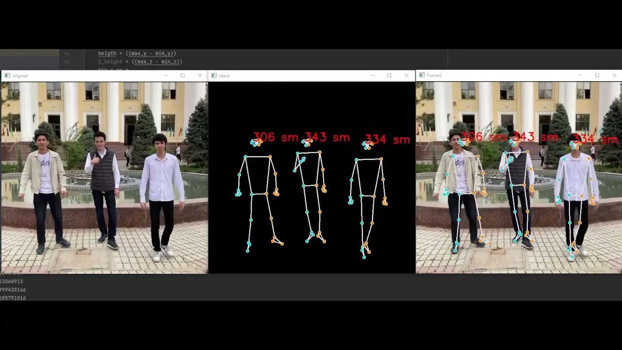The width and height of the screenshot is (622, 350).
Task: Click console output value '685791816'
Action: coord(13,298)
